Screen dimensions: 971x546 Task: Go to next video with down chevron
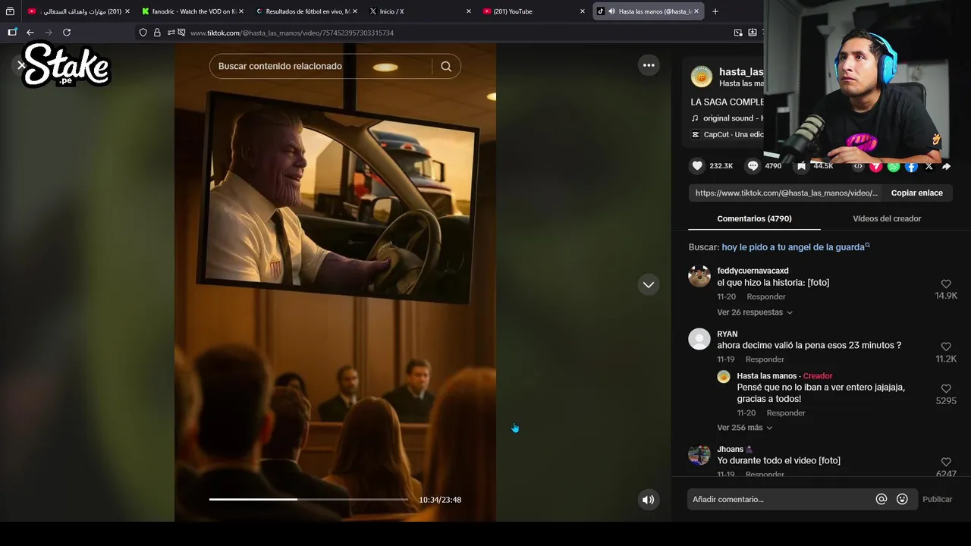click(x=649, y=285)
